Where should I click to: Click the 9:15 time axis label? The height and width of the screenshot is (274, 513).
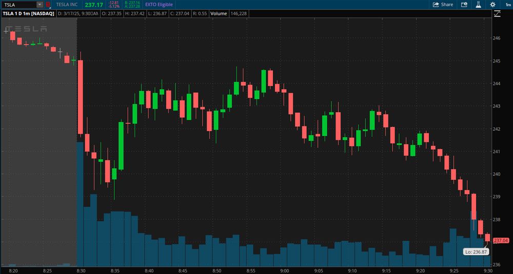point(386,271)
